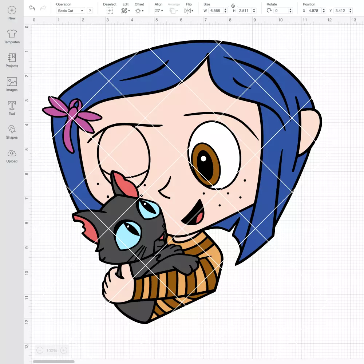
Task: Open the Align options
Action: tap(157, 11)
